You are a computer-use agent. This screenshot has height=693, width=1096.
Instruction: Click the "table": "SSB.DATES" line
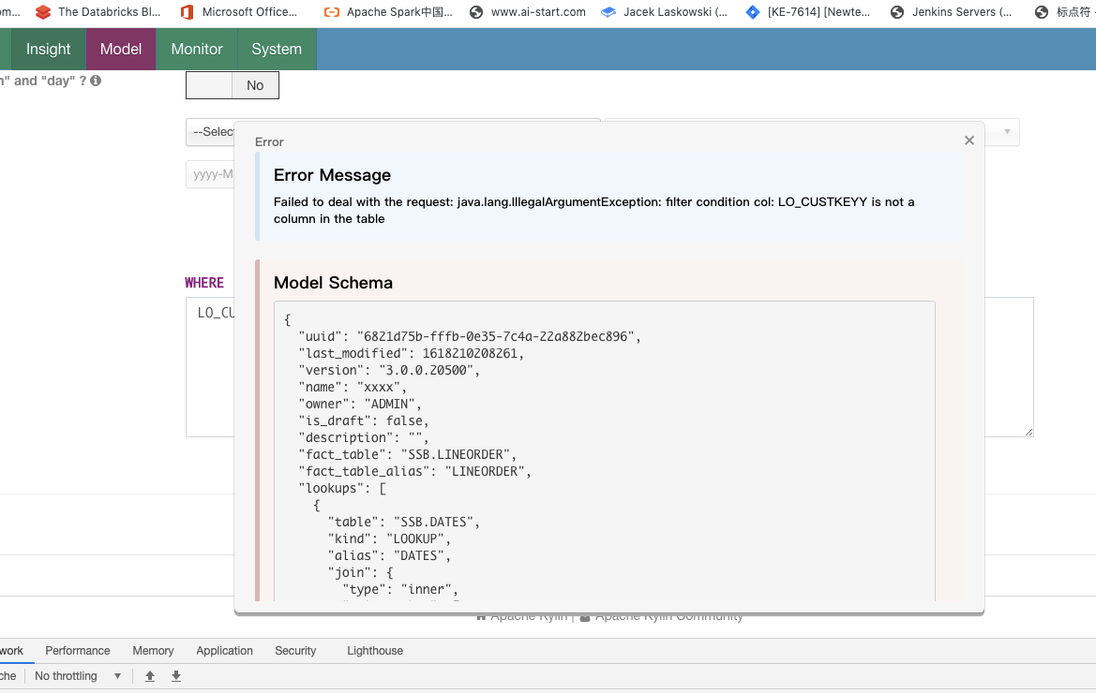(x=404, y=522)
